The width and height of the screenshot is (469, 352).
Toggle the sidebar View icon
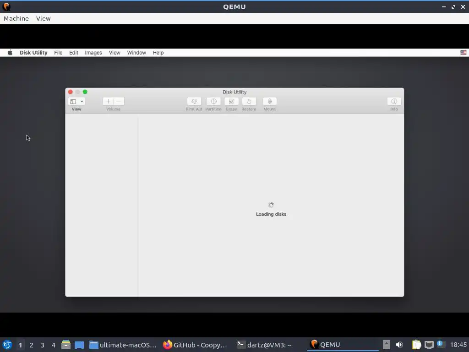point(73,102)
